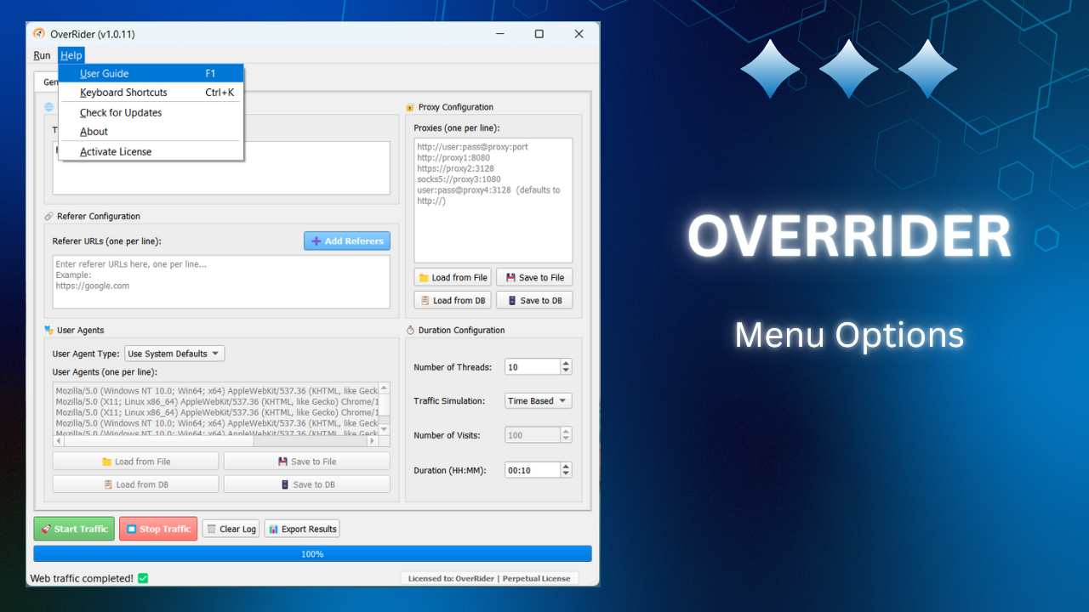1089x612 pixels.
Task: Click the OverRider app icon in title bar
Action: 38,34
